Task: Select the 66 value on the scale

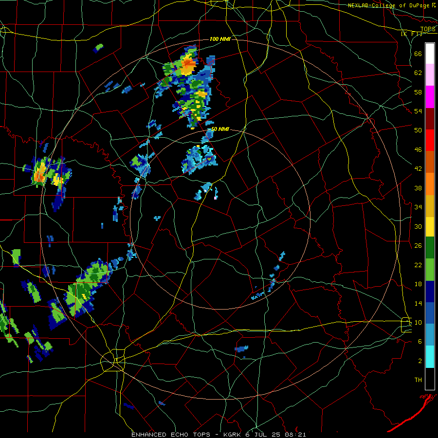Action: click(418, 54)
